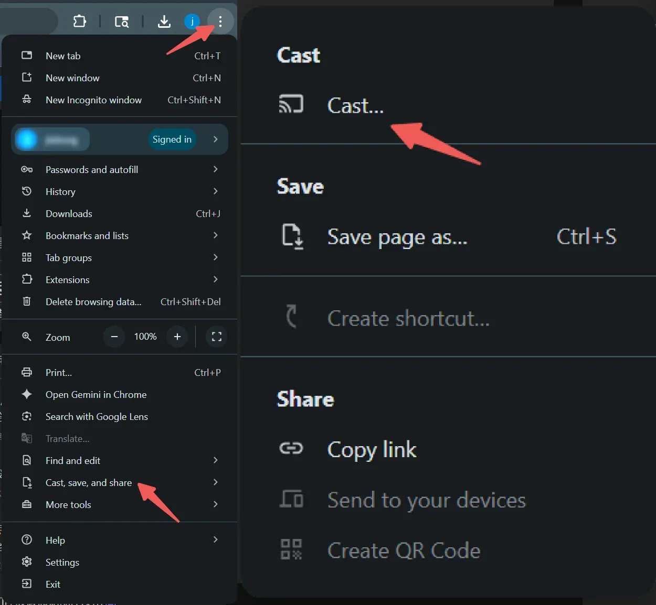
Task: Click the key icon beside Passwords and autofill
Action: (x=27, y=169)
